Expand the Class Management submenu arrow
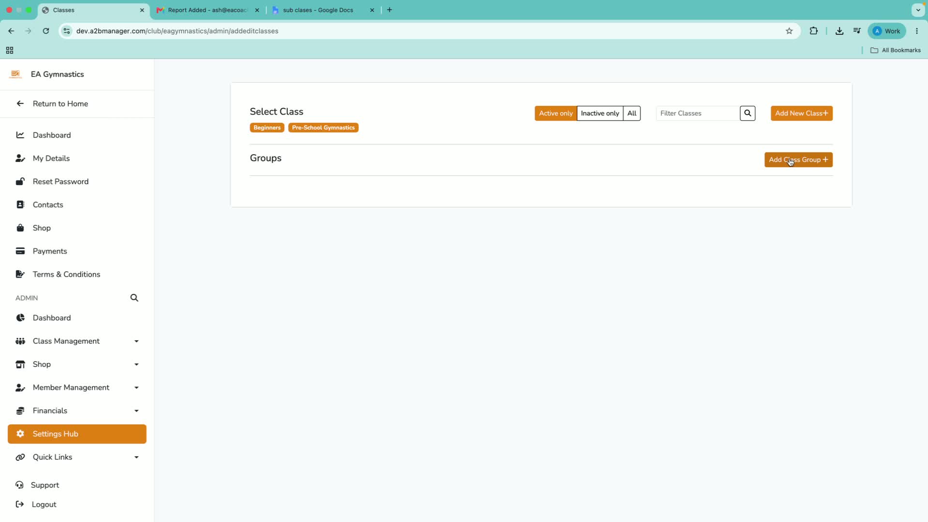This screenshot has height=522, width=928. click(136, 341)
